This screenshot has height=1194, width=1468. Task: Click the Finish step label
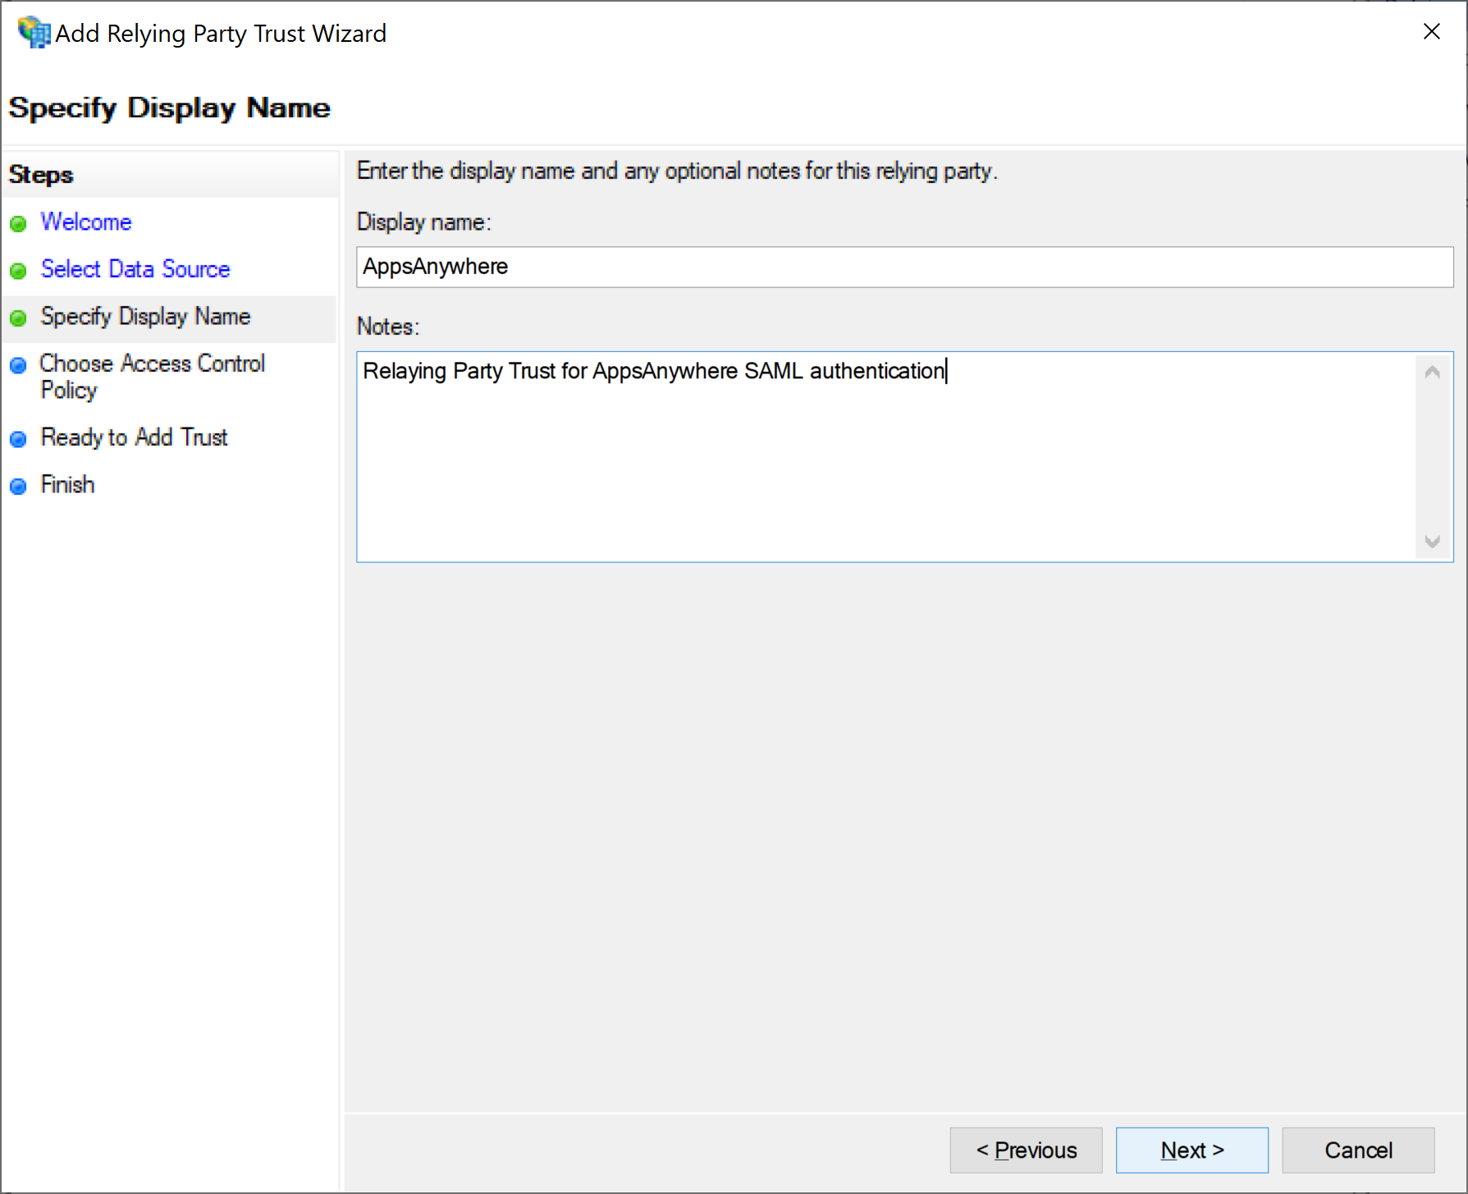68,485
